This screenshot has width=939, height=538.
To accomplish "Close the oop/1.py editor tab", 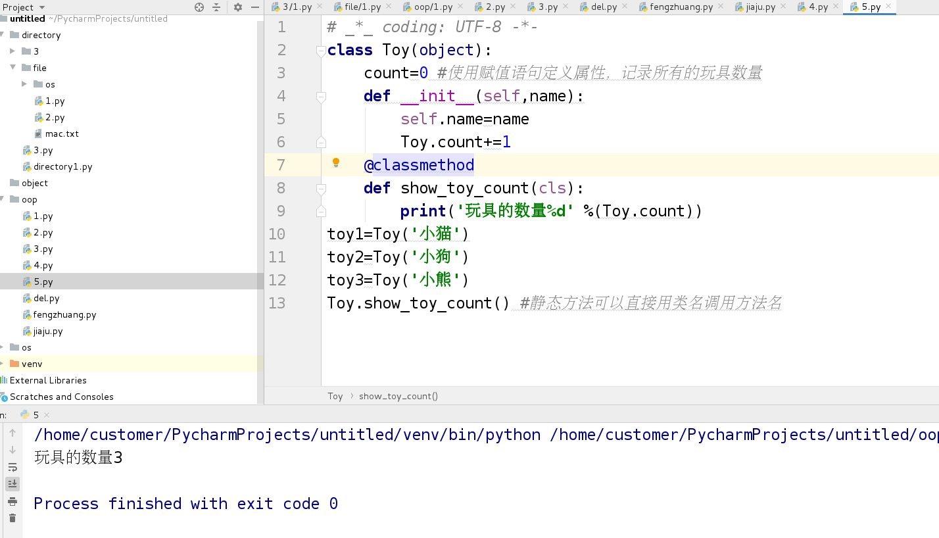I will click(x=460, y=7).
